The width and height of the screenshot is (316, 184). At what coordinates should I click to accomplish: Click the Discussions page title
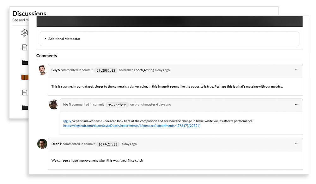29,14
